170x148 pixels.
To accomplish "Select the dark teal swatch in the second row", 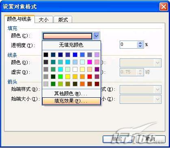I will [53, 62].
